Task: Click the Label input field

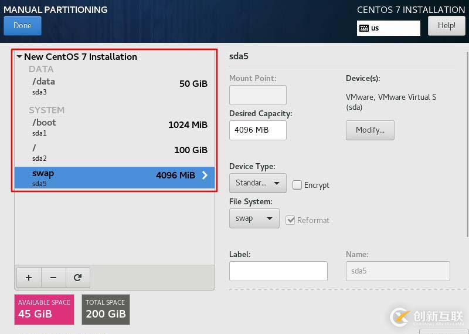Action: (278, 271)
